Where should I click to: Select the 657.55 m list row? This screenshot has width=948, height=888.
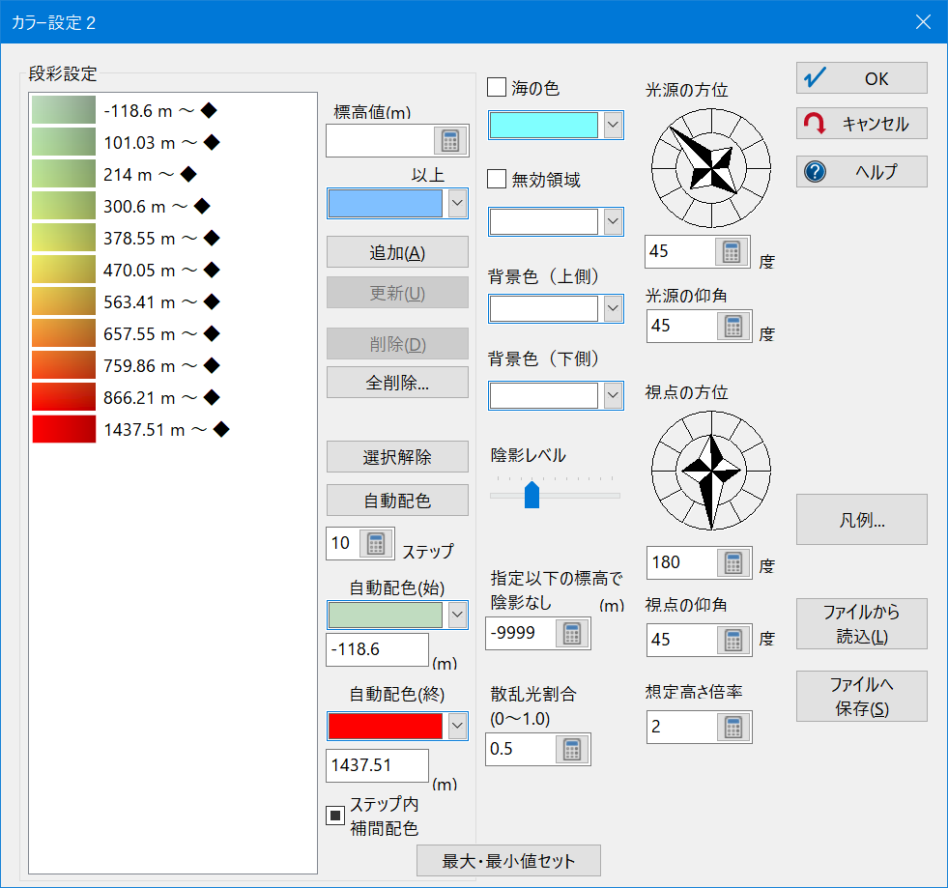pyautogui.click(x=173, y=333)
